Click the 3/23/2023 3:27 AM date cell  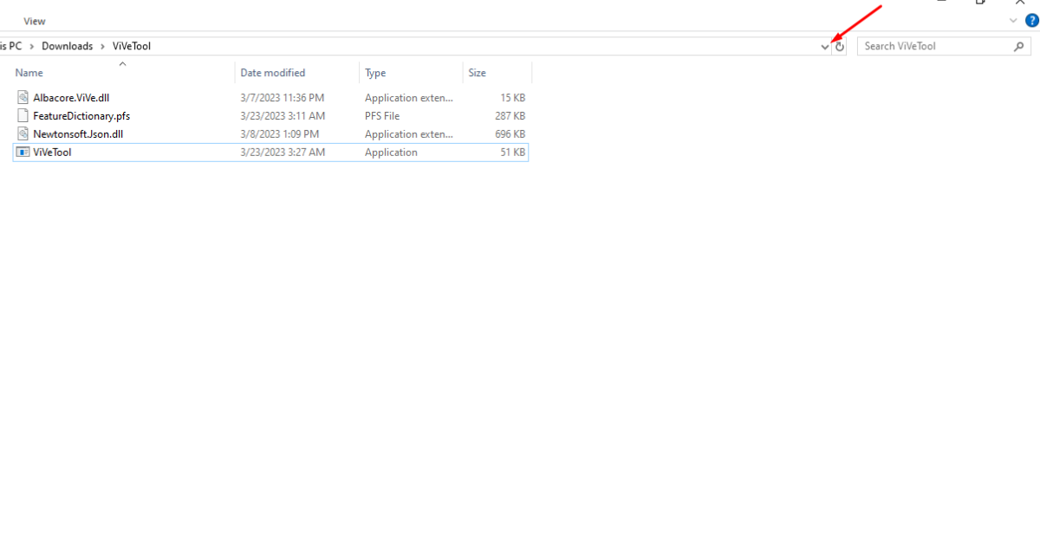coord(283,152)
